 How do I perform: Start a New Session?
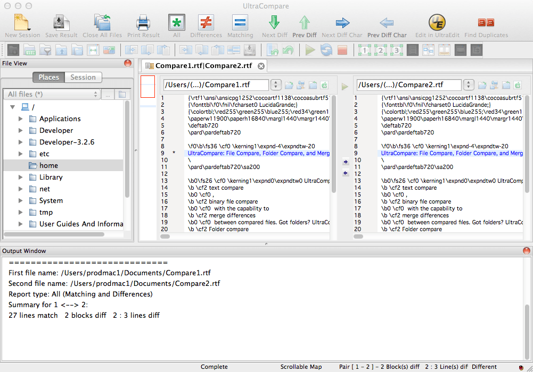pos(22,26)
